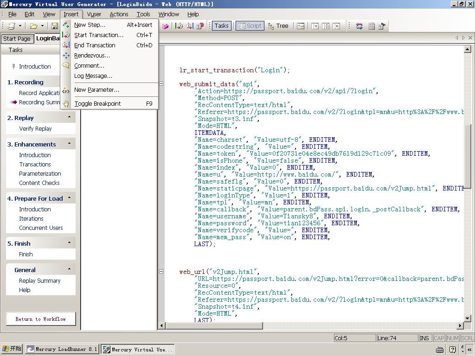Open Concurrent Users task link
The width and height of the screenshot is (475, 356).
pos(41,228)
